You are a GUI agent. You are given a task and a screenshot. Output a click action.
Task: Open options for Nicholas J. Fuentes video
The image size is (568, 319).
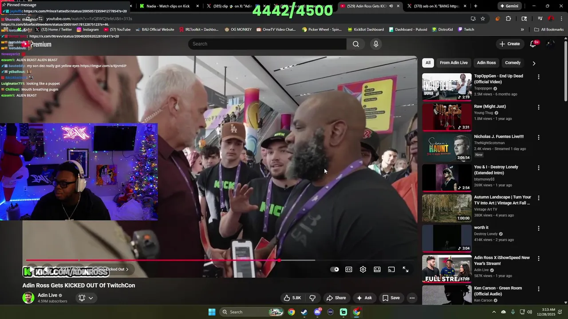click(x=539, y=137)
